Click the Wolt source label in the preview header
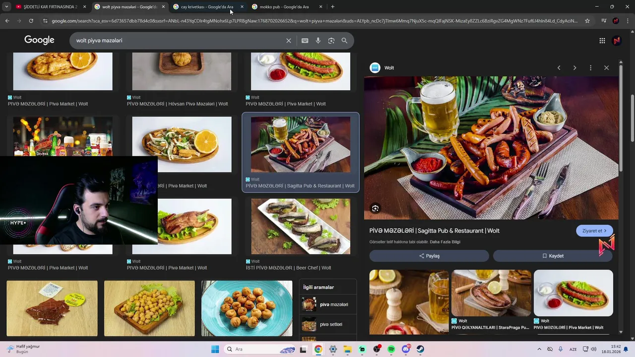This screenshot has width=635, height=357. coord(389,68)
